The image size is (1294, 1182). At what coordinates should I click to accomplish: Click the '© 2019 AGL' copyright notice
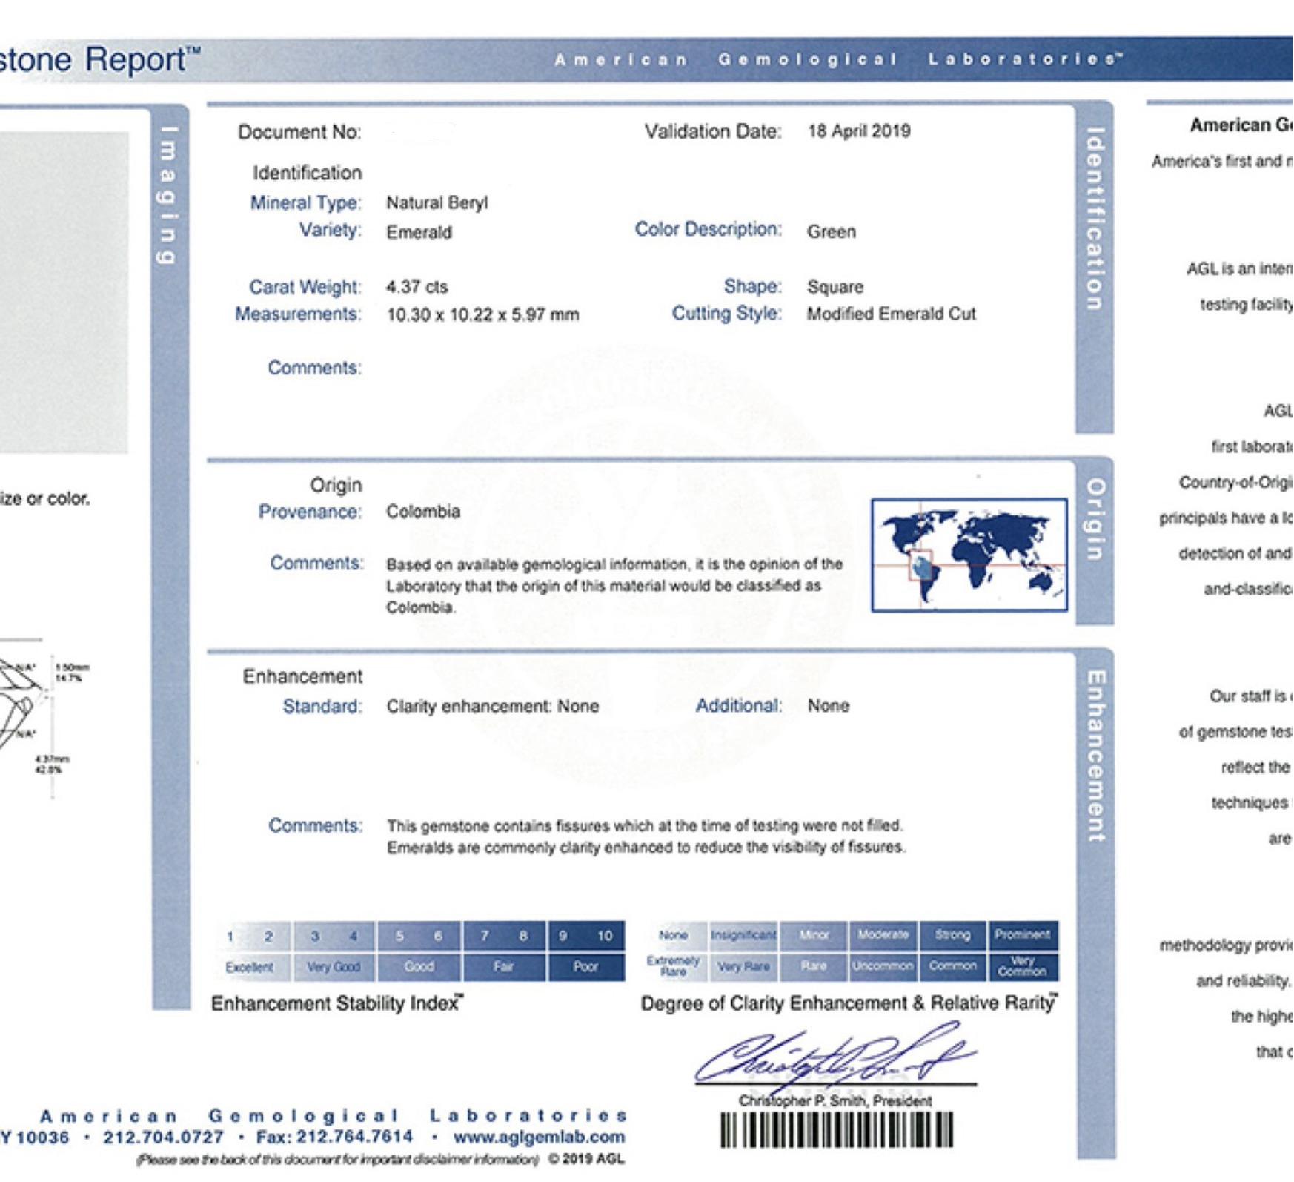coord(586,1160)
